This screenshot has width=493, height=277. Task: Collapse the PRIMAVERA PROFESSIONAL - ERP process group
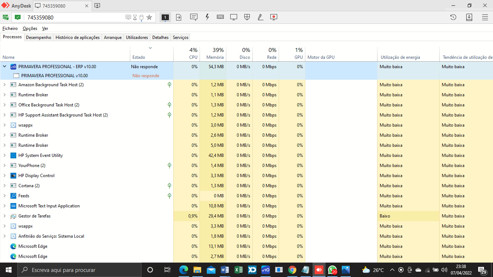[x=5, y=67]
